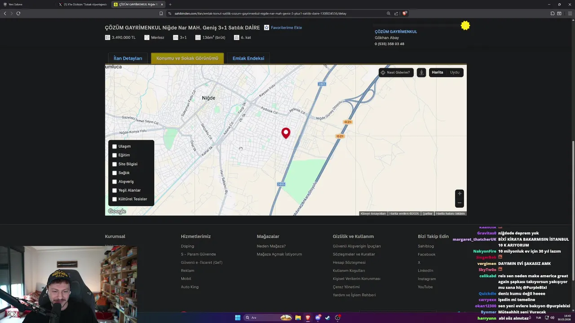Open Brave Shields icon
The width and height of the screenshot is (575, 323).
point(404,13)
